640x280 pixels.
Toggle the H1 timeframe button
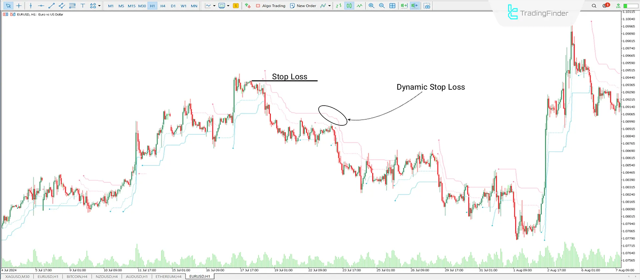(152, 6)
